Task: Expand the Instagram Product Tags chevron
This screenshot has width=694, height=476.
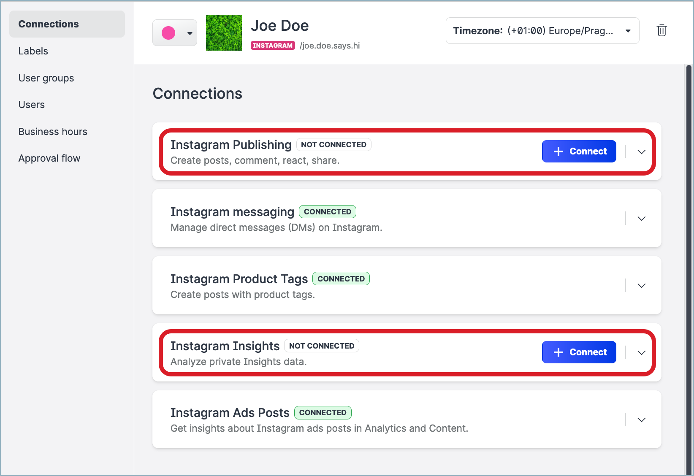Action: pyautogui.click(x=641, y=286)
